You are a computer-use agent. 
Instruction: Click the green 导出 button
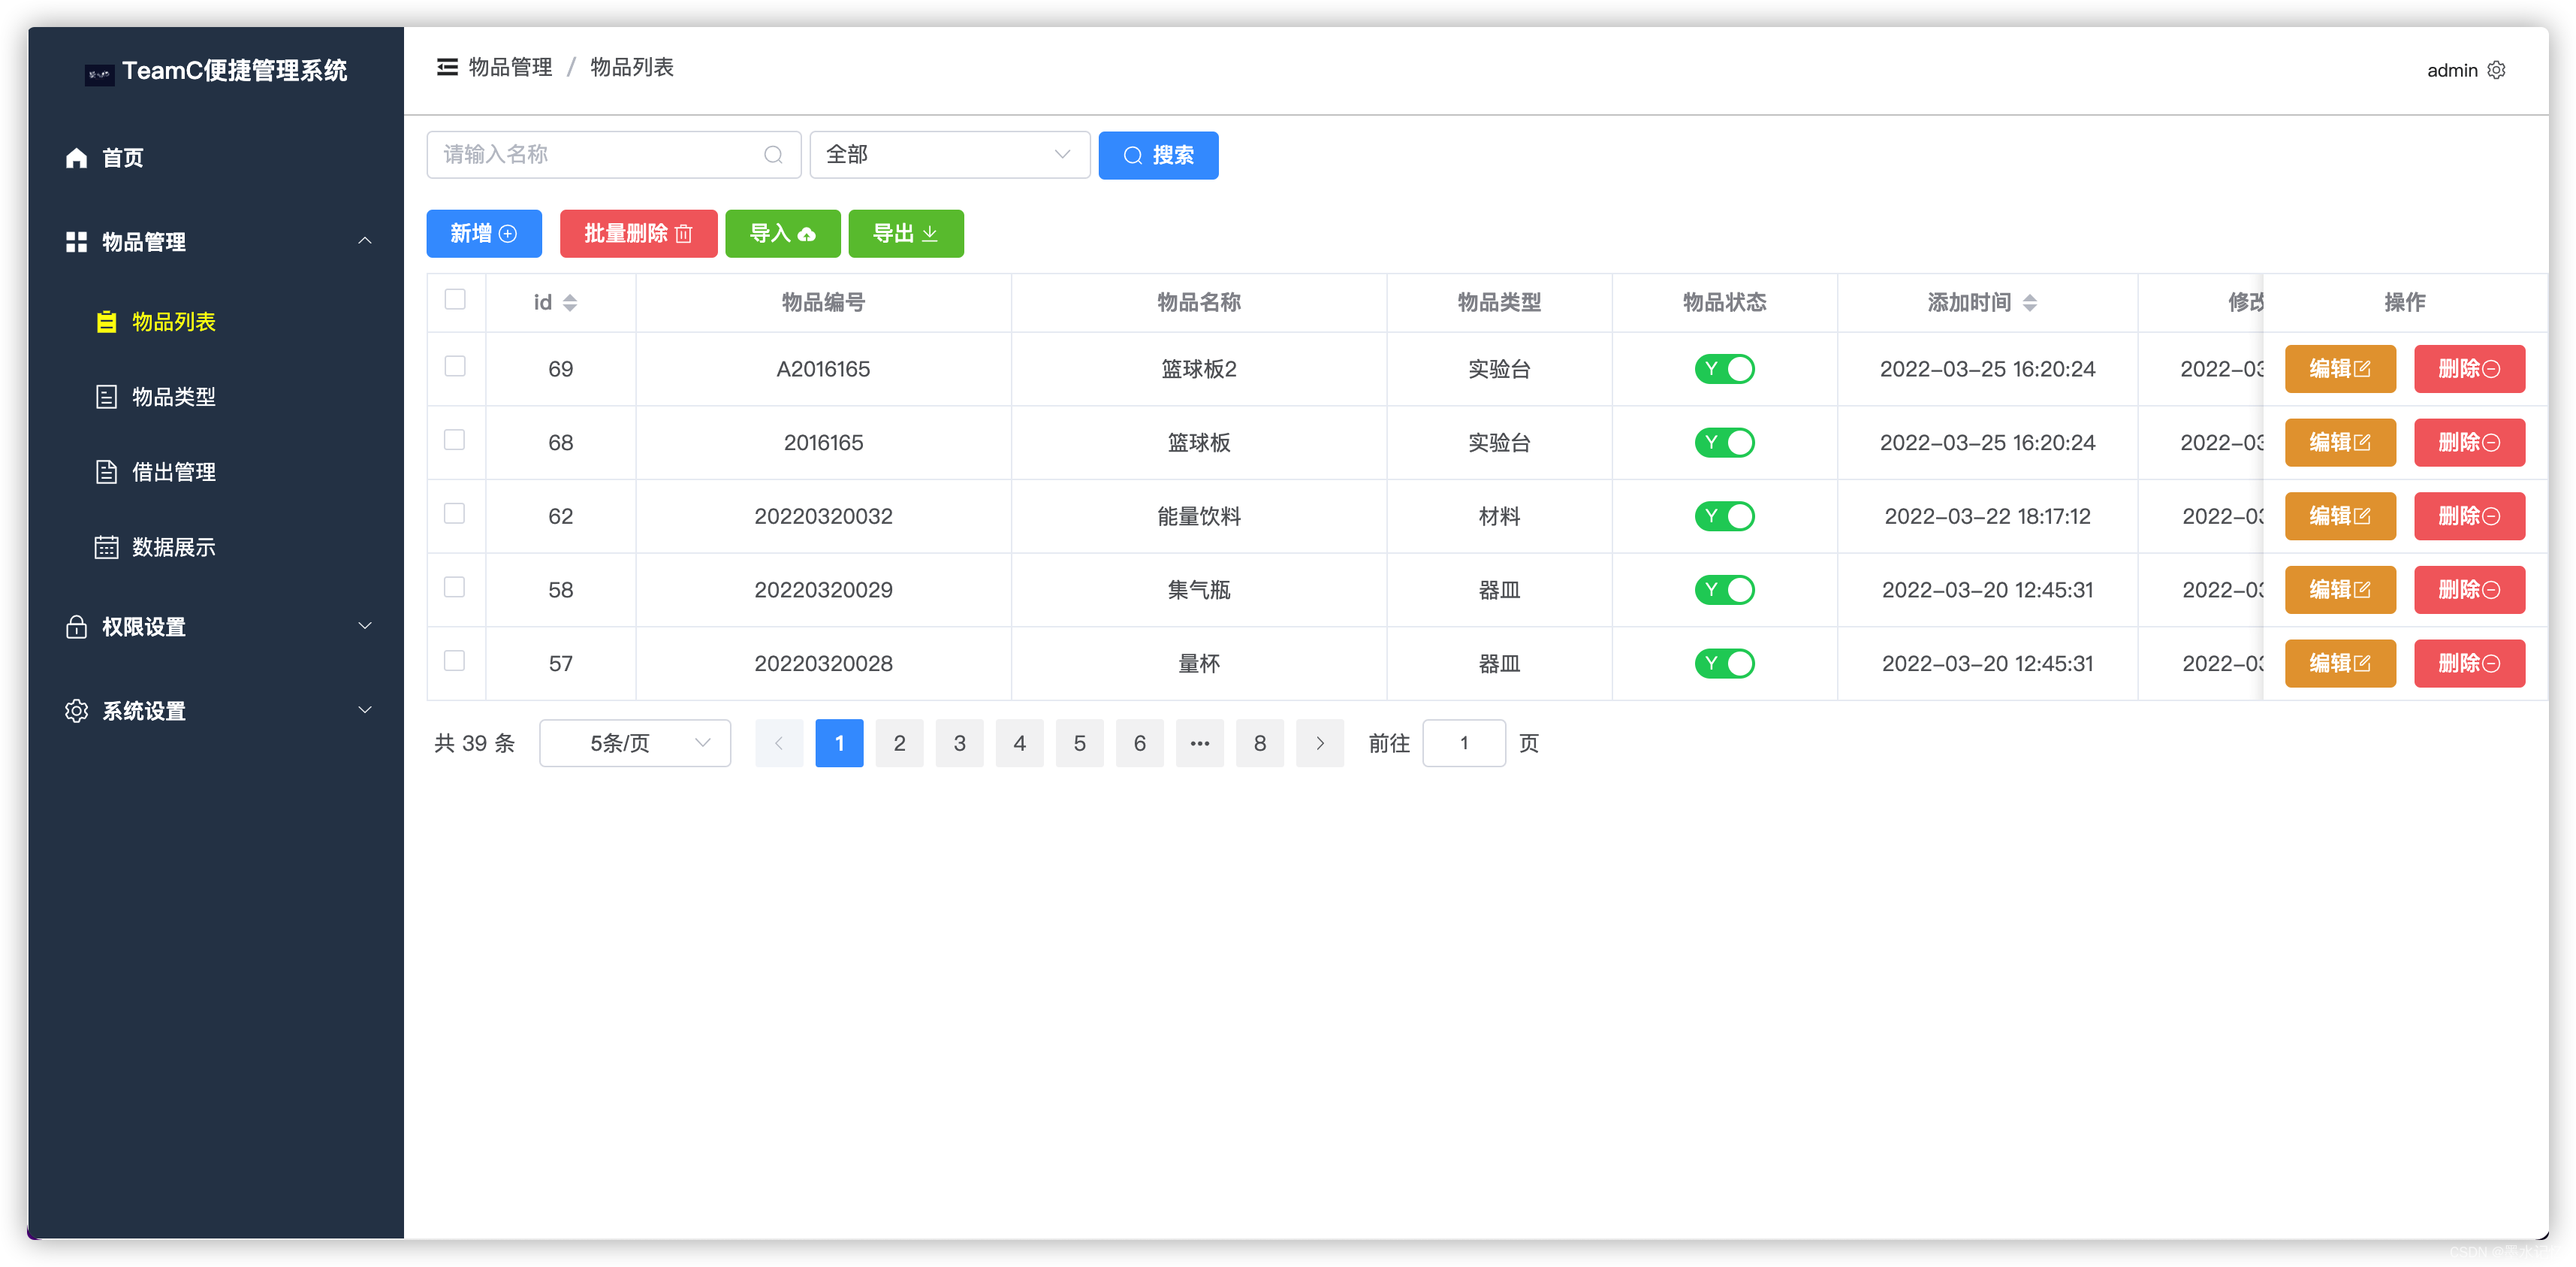click(x=906, y=233)
